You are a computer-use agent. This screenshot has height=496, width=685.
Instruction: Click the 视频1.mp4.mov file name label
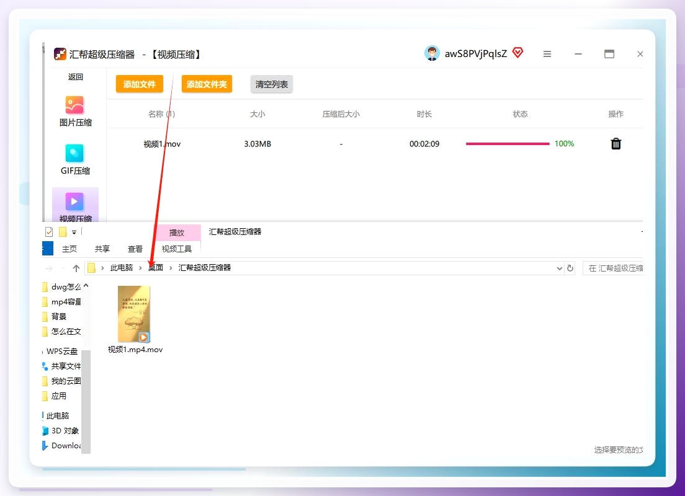[x=135, y=349]
